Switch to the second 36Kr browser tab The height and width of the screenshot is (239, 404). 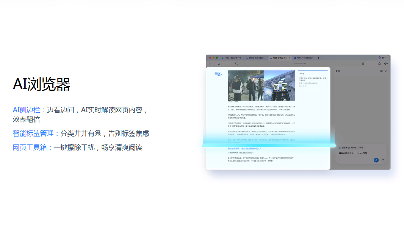click(255, 58)
